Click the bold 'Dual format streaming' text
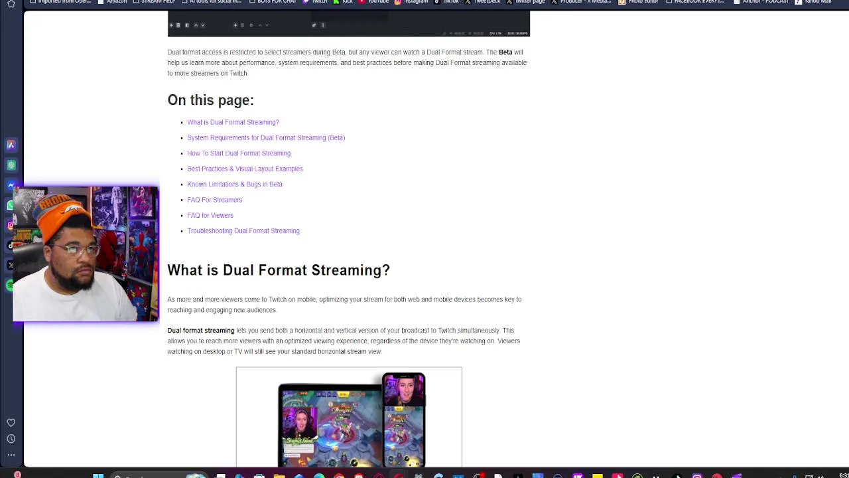The height and width of the screenshot is (478, 849). [201, 330]
